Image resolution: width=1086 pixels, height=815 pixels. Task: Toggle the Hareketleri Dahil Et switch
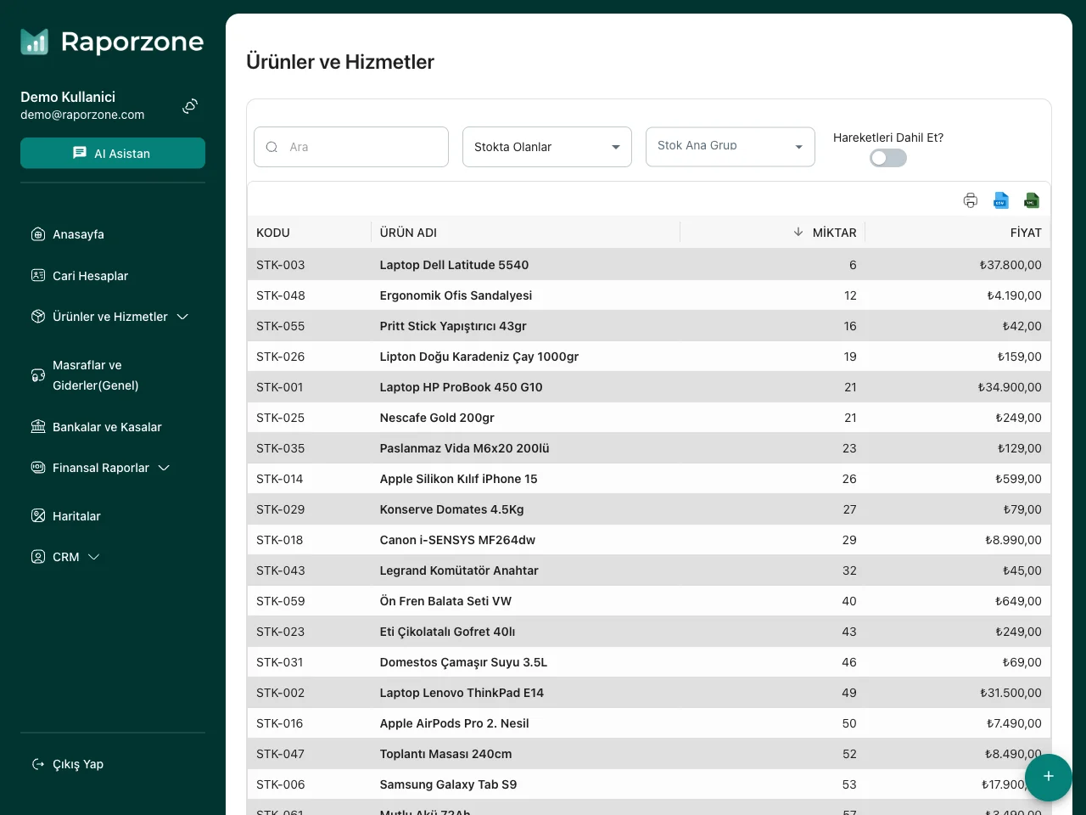(887, 158)
